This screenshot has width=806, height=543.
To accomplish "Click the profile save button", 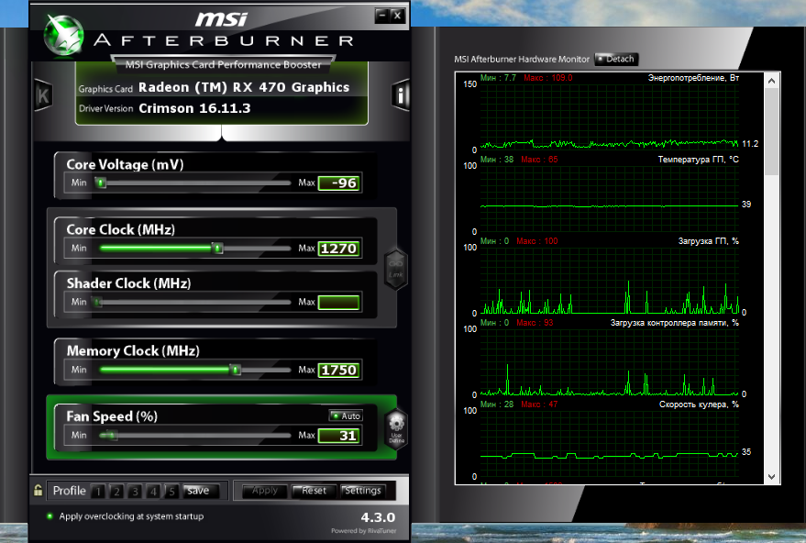I will point(201,491).
